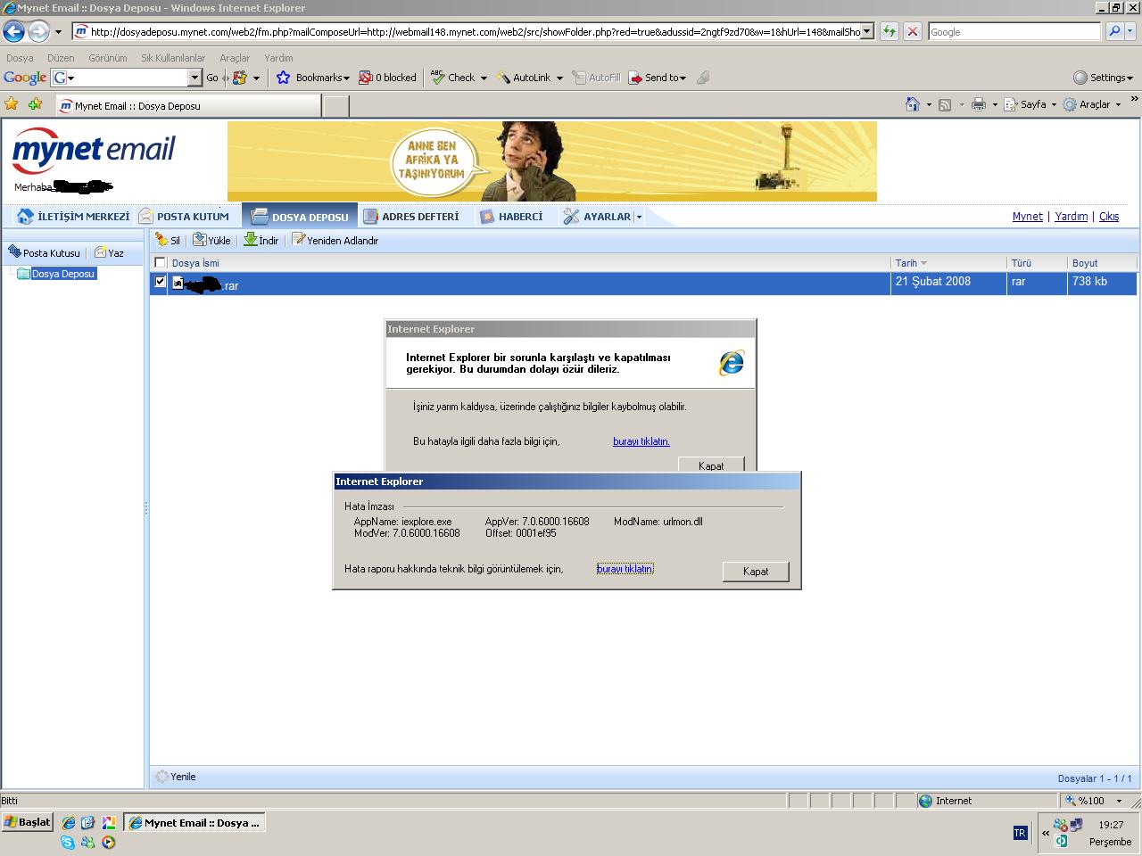Open the recent pages dropdown beside Forward
Image resolution: width=1142 pixels, height=856 pixels.
pos(58,32)
